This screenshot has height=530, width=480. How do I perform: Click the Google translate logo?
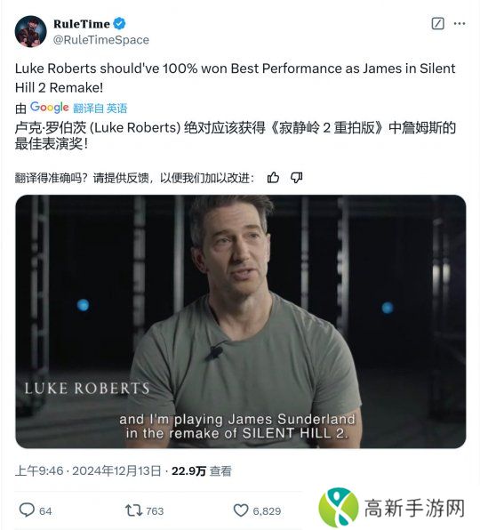[49, 108]
